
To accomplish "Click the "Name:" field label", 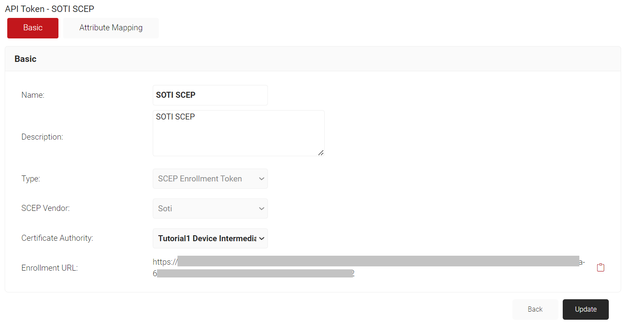I will pos(33,95).
